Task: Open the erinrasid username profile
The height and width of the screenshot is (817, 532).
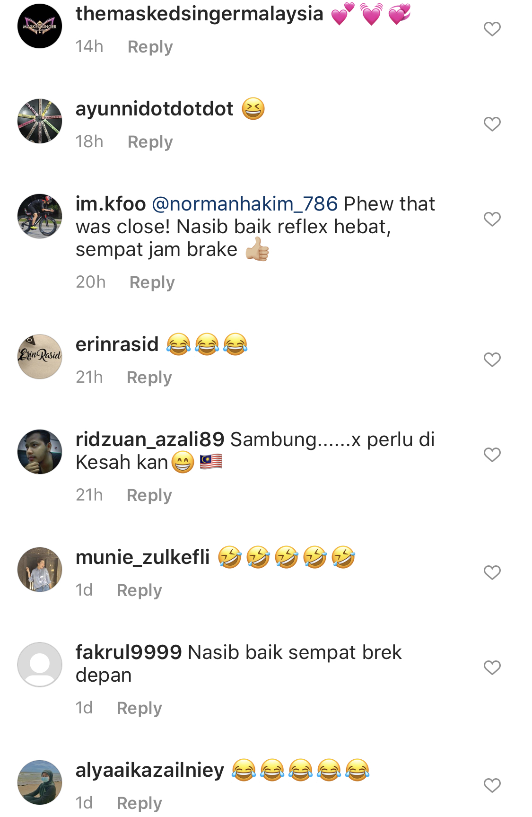Action: [x=117, y=344]
